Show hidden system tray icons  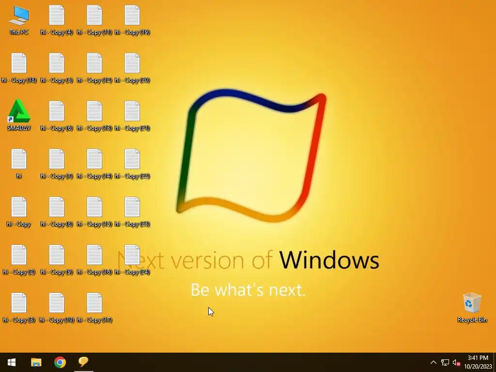(x=434, y=362)
